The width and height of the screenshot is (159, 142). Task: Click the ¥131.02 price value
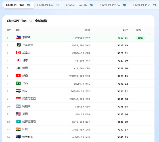click(x=123, y=84)
